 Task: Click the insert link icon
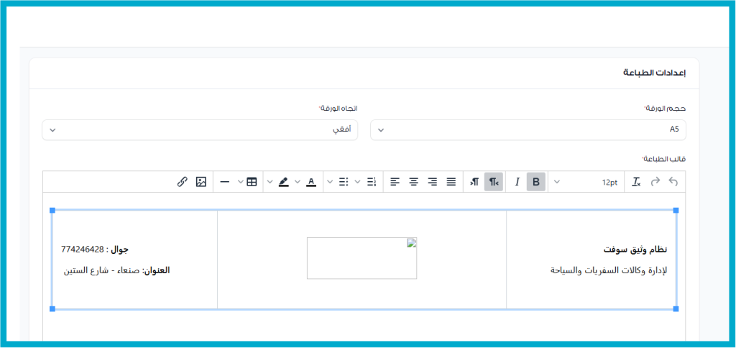[x=183, y=182]
